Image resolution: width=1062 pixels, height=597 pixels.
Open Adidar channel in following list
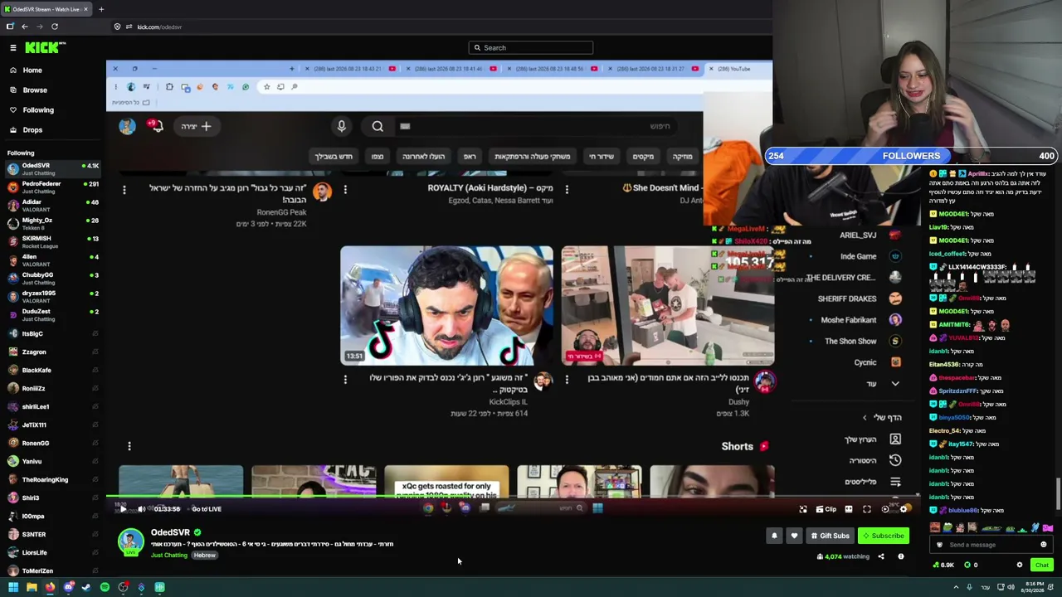53,206
